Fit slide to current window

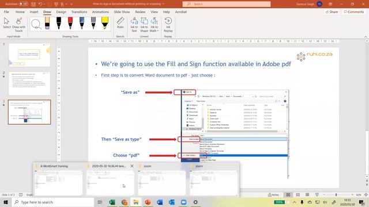[366, 195]
